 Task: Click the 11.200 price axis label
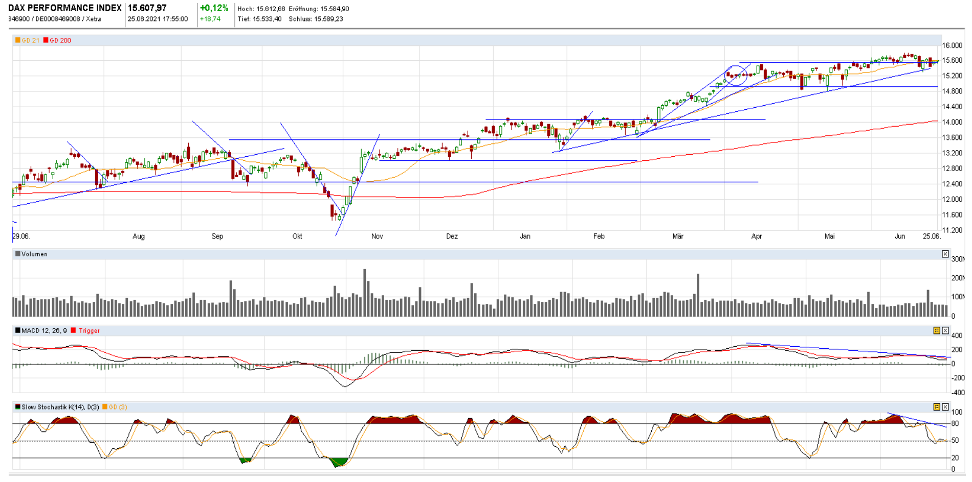coord(953,230)
